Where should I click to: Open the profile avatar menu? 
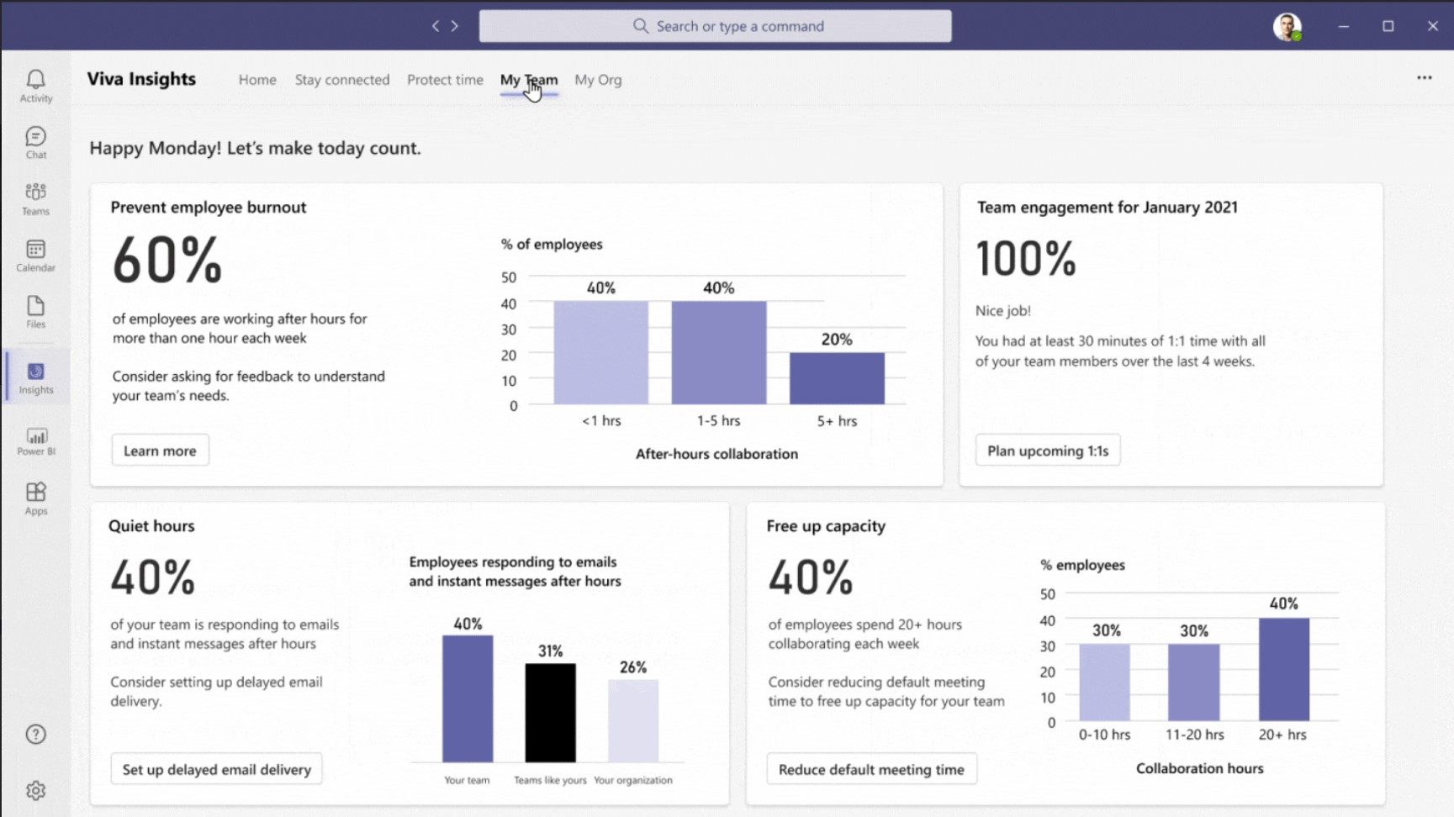point(1287,27)
